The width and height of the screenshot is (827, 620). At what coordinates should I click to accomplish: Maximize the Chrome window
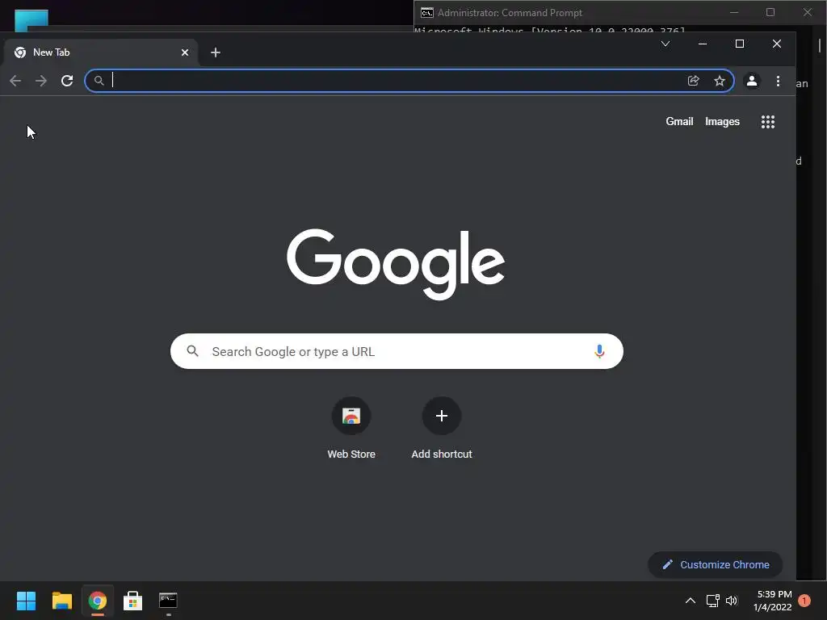[x=740, y=44]
